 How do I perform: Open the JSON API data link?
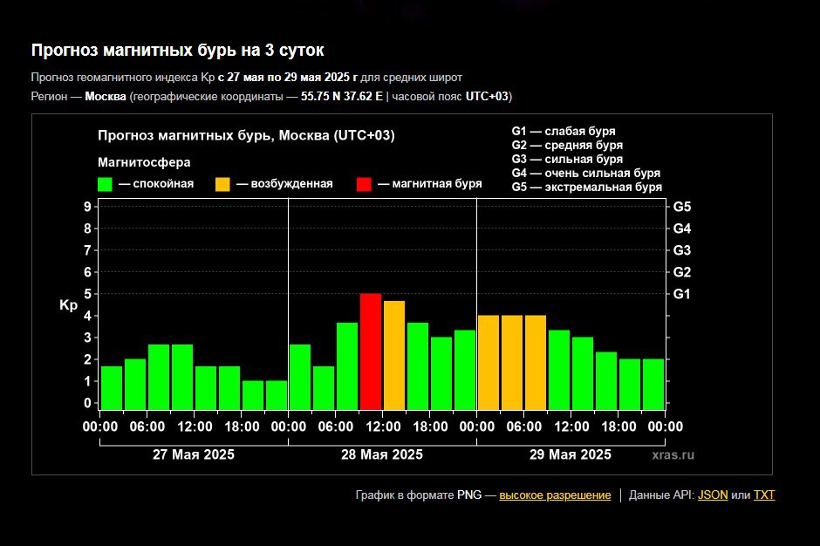713,495
